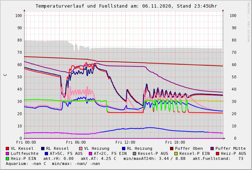Viewport: 252px width, 170px height.
Task: Click the dark navy RL Kessel swatch
Action: (x=43, y=148)
